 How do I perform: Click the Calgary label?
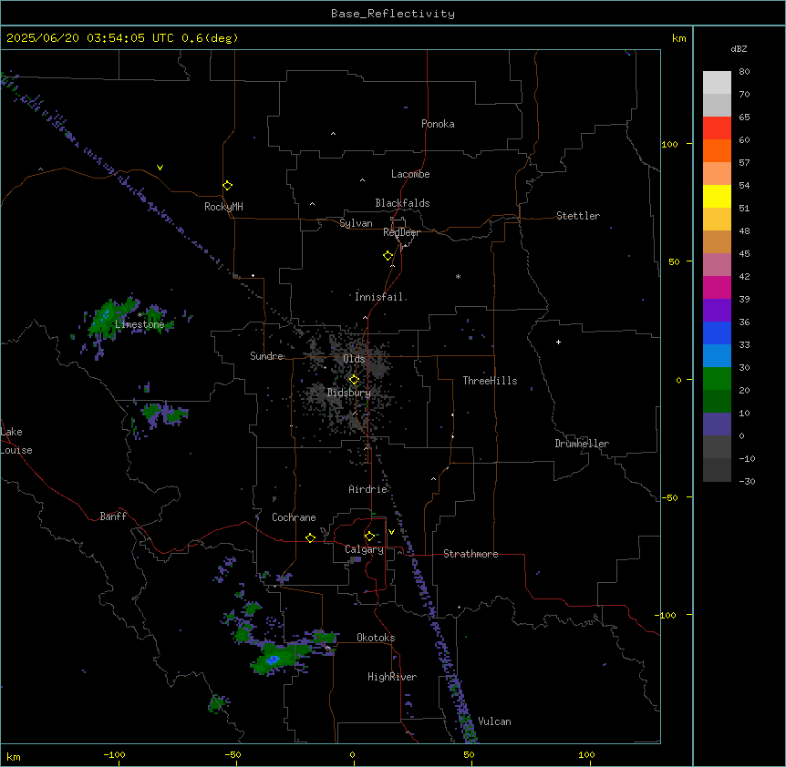tap(364, 549)
